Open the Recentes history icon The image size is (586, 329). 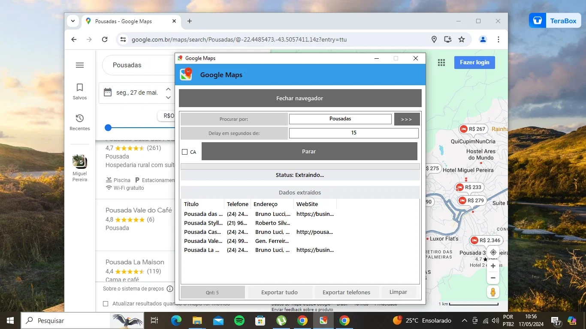80,118
